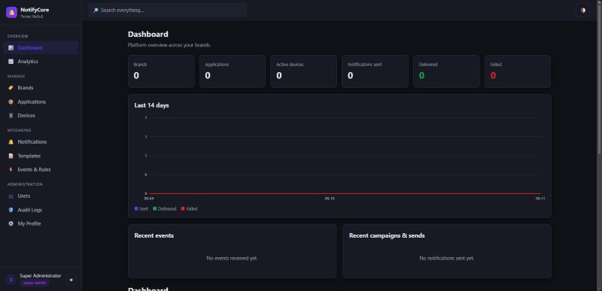Click the Users people icon

point(11,196)
